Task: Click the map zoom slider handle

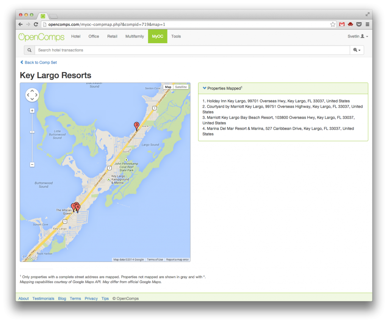Action: (32, 132)
